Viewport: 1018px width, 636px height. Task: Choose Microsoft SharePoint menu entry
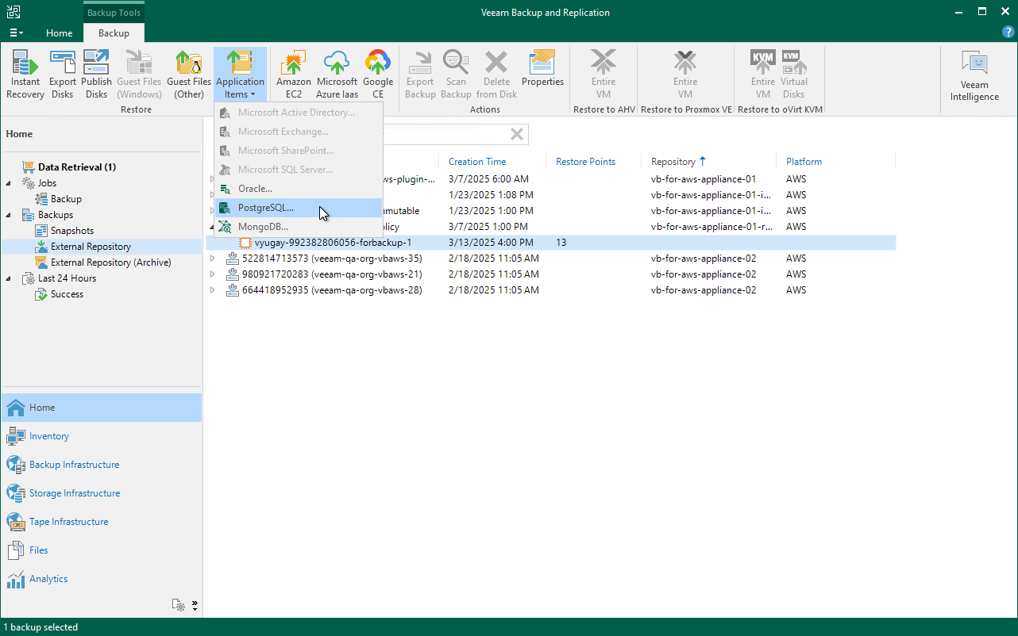point(298,151)
